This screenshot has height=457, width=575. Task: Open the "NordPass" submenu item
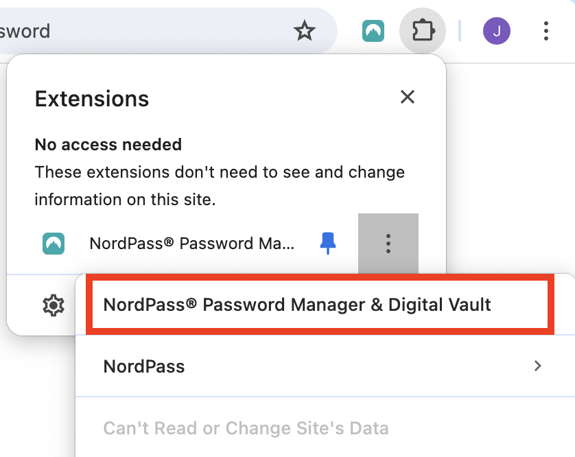(x=144, y=366)
